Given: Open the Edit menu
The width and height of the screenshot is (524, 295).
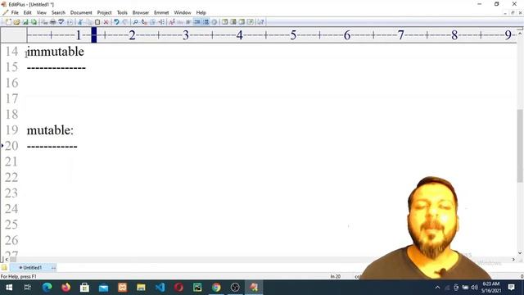Looking at the screenshot, I should (27, 13).
